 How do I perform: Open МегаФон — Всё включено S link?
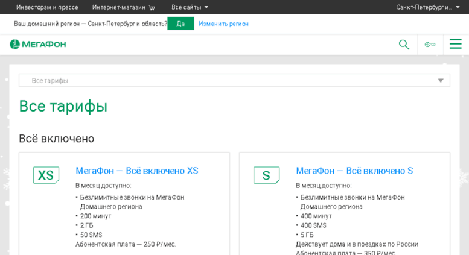point(354,171)
